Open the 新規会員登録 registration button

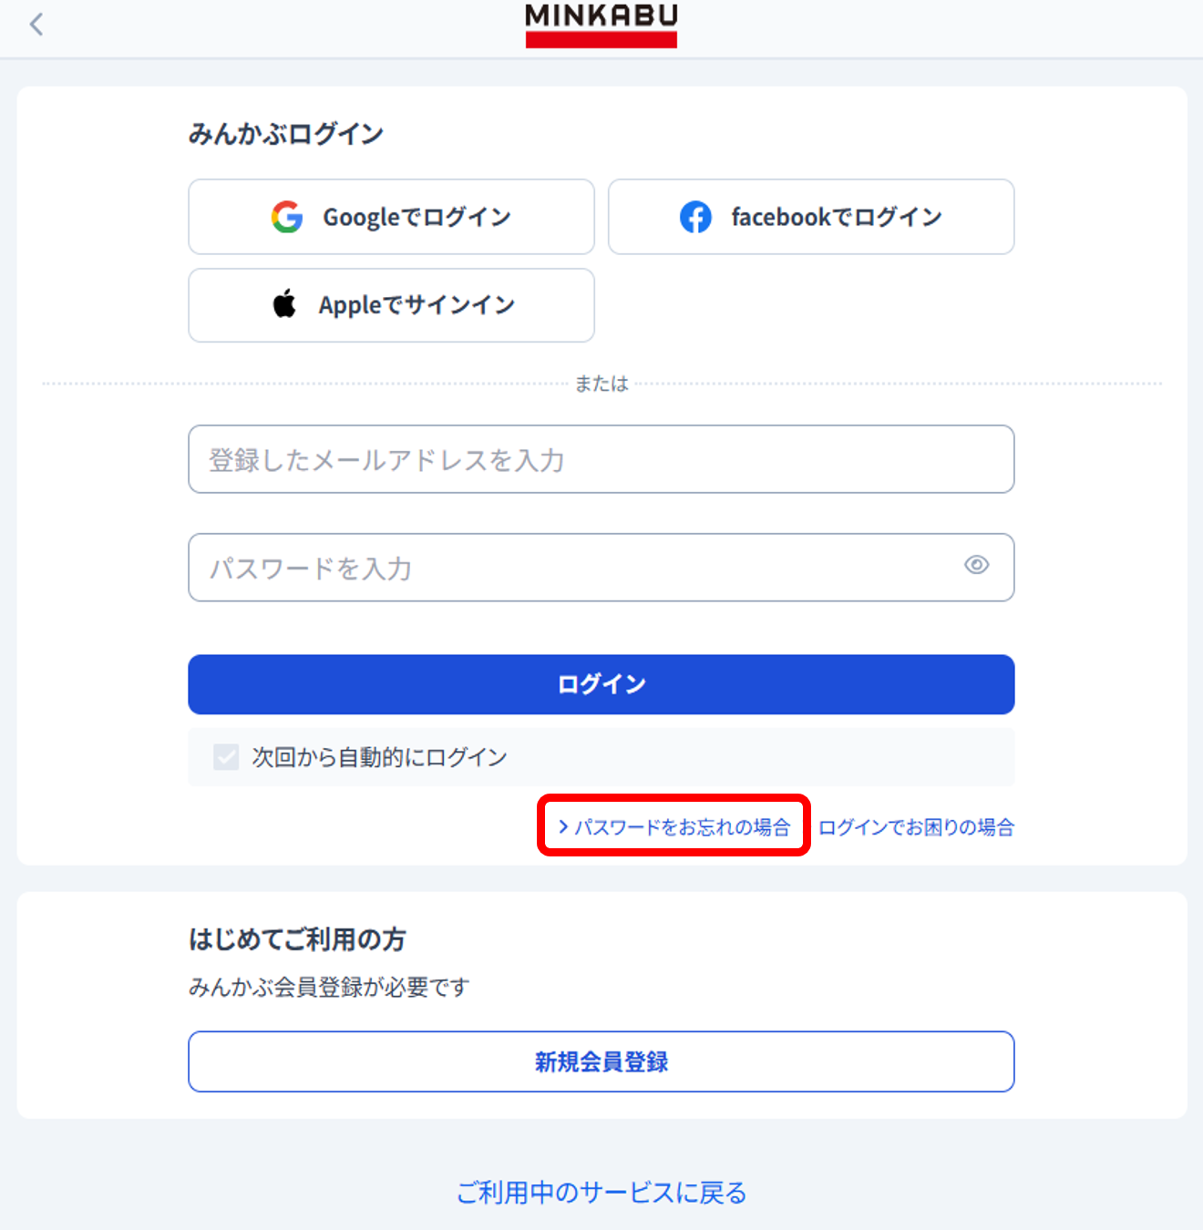tap(601, 1061)
